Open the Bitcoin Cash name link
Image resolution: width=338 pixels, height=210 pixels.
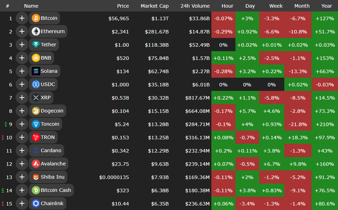(56, 190)
